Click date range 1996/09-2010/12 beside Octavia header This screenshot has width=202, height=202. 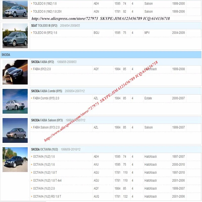pos(71,149)
